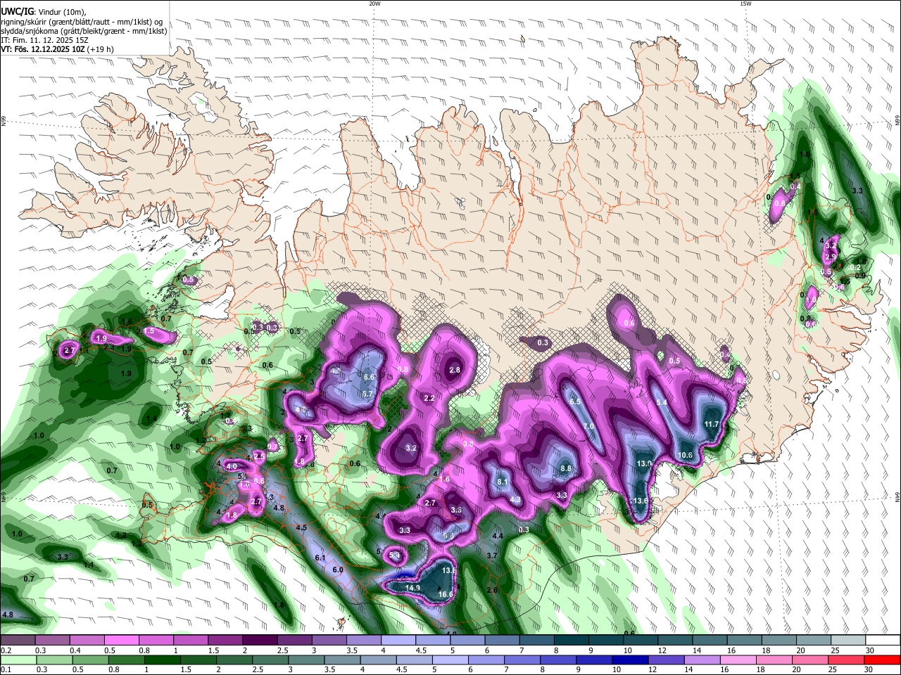Viewport: 901px width, 675px height.
Task: Click the 14.9 precipitation value on the map
Action: coord(413,588)
